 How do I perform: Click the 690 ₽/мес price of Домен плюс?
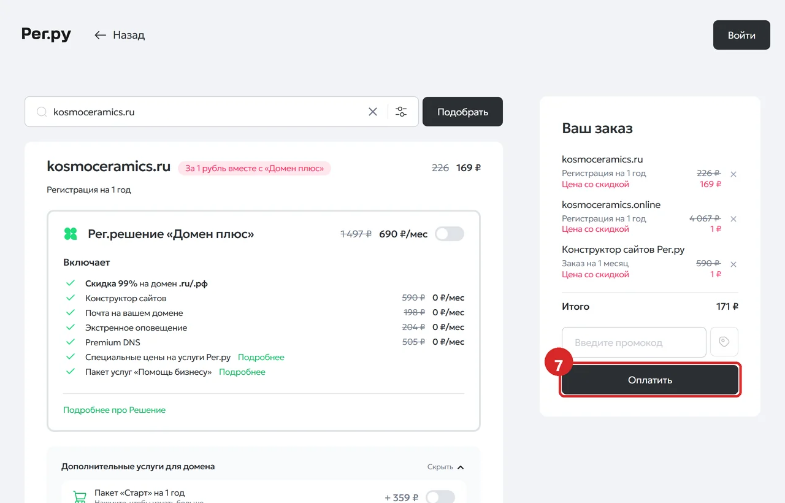[x=404, y=234]
